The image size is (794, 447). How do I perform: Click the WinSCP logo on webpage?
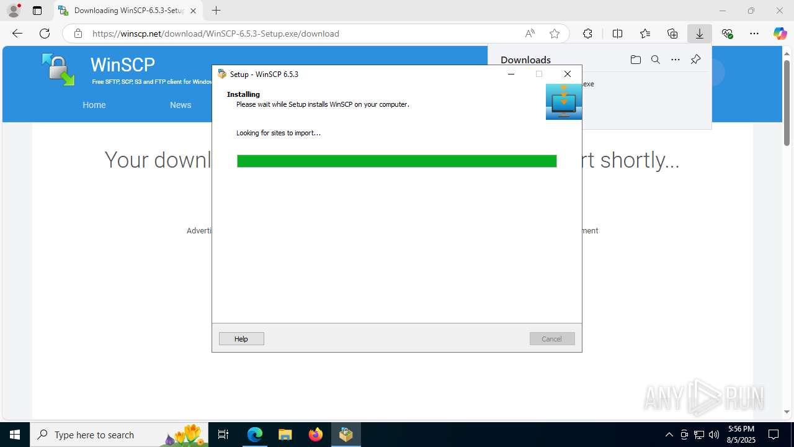58,69
